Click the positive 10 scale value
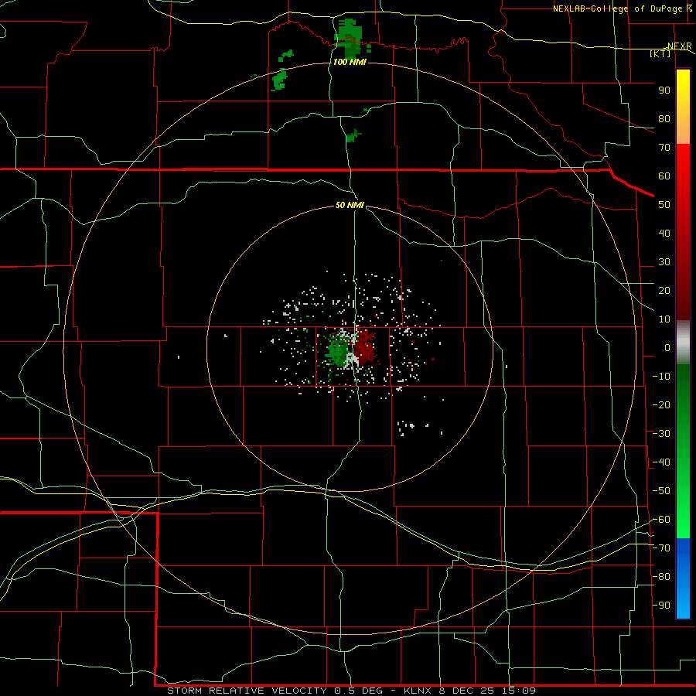 point(664,319)
